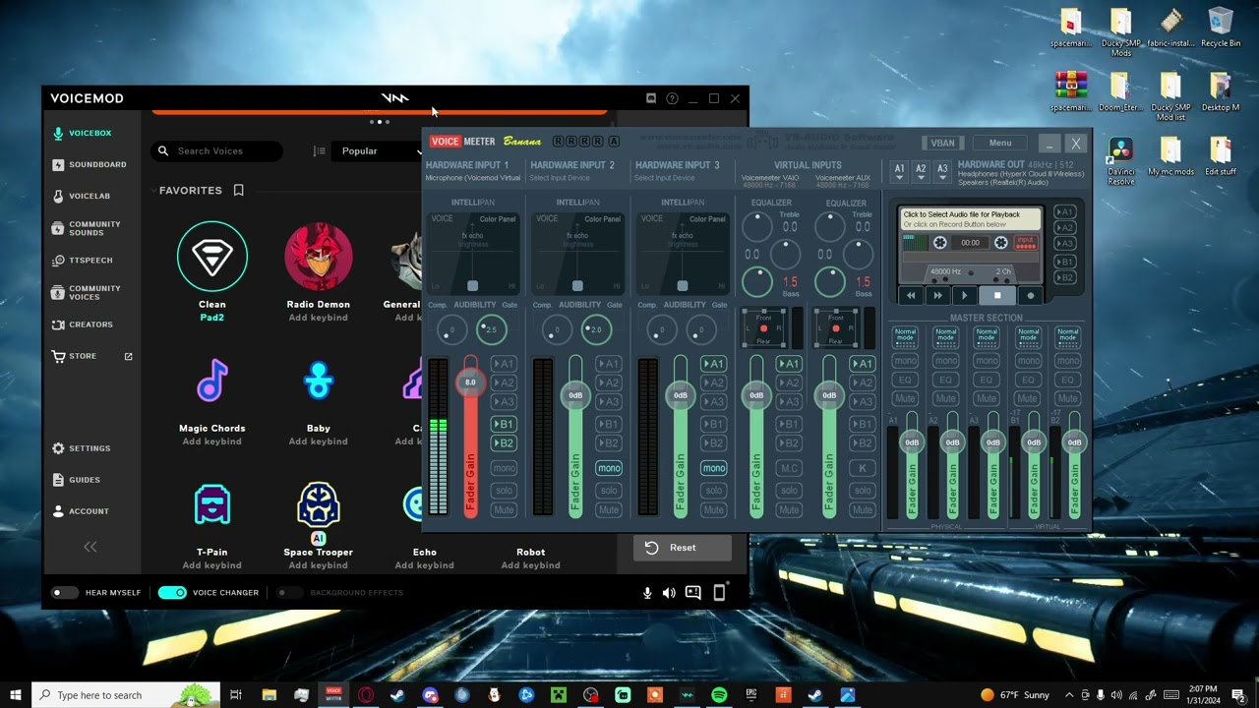Image resolution: width=1259 pixels, height=708 pixels.
Task: Open the Voicemod Account page
Action: pos(81,511)
